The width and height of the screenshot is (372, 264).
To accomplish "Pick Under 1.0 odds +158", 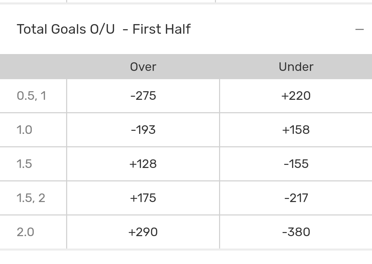I will click(x=296, y=130).
